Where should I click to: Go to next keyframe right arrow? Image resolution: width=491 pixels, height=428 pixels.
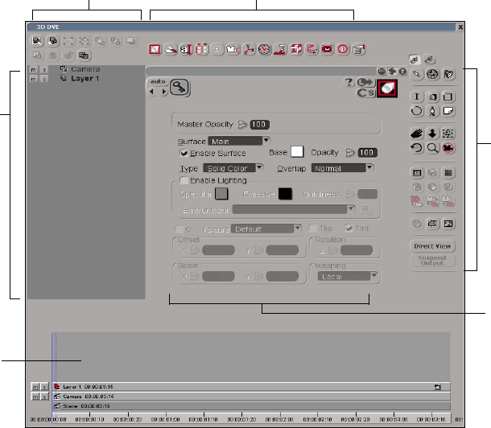pos(163,92)
